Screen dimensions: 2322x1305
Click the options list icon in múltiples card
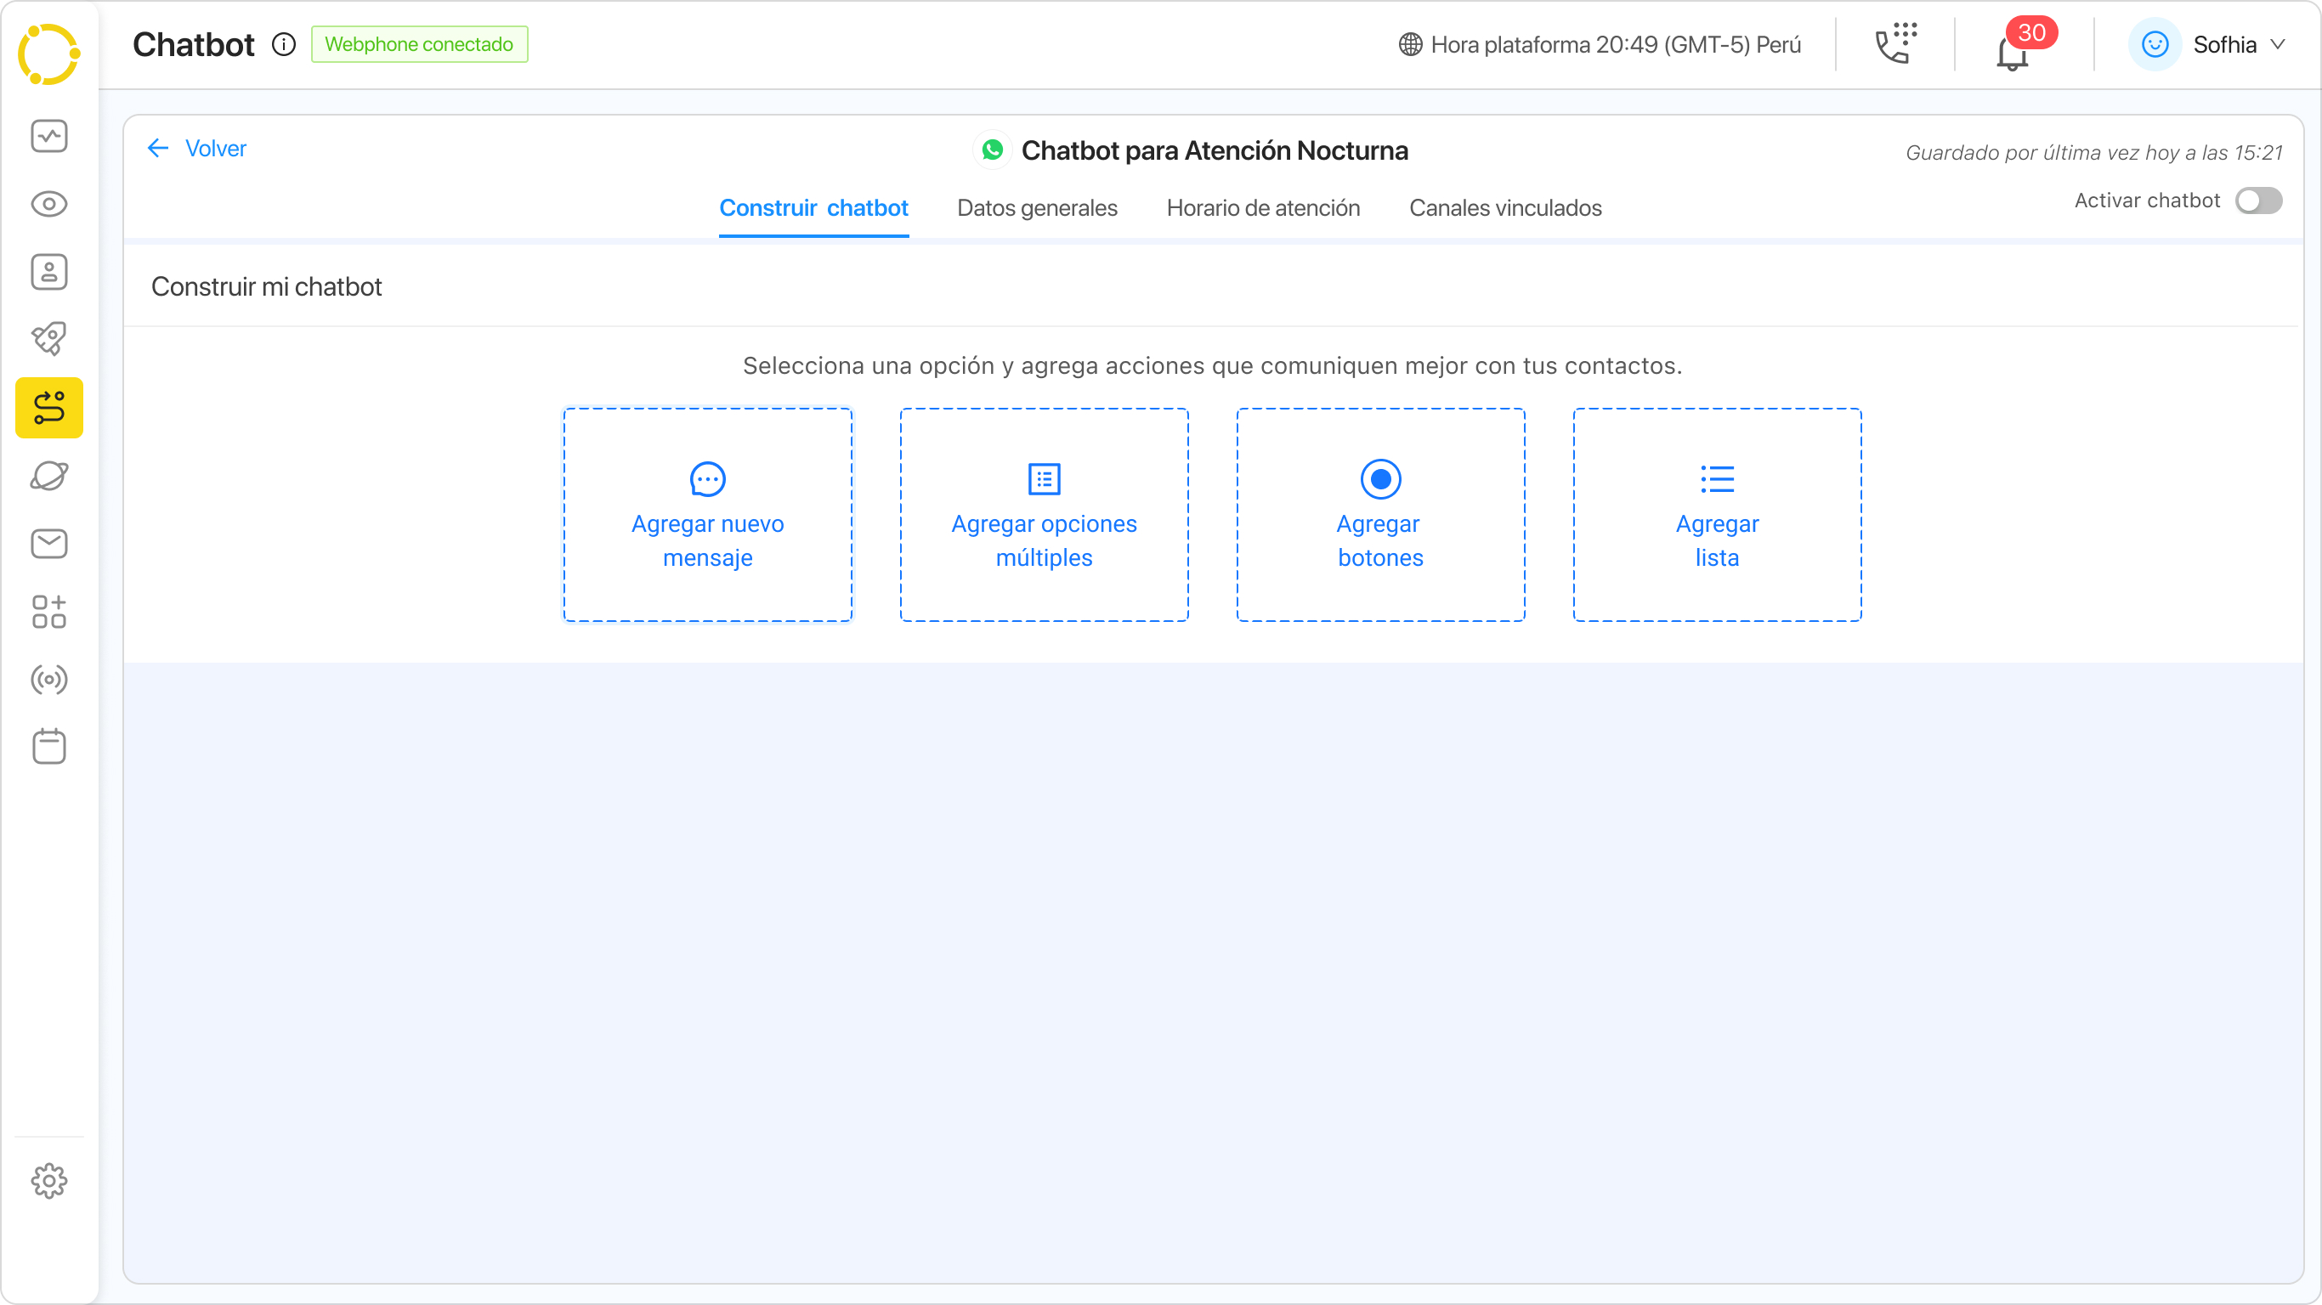click(x=1044, y=479)
